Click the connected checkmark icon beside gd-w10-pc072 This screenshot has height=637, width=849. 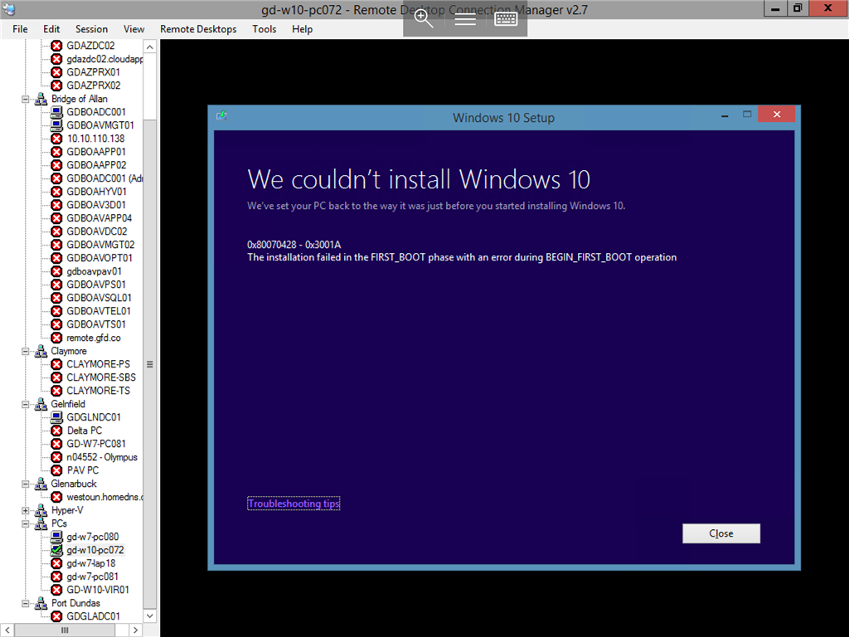(x=56, y=550)
